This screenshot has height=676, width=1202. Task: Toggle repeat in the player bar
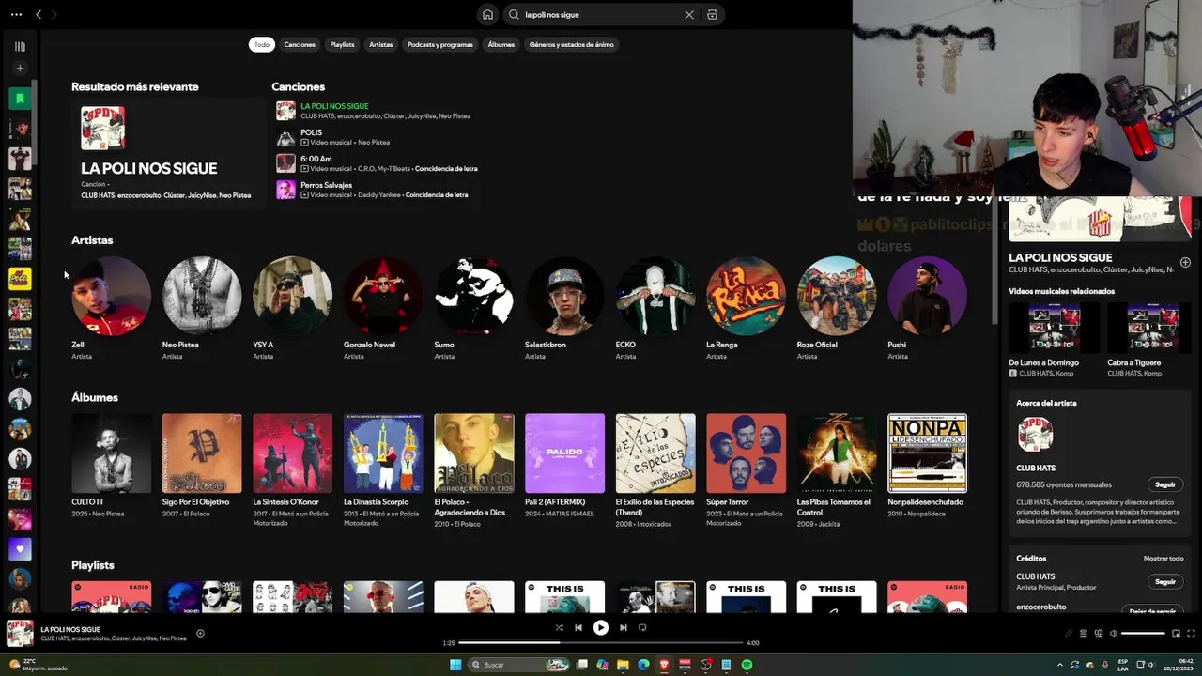tap(642, 627)
